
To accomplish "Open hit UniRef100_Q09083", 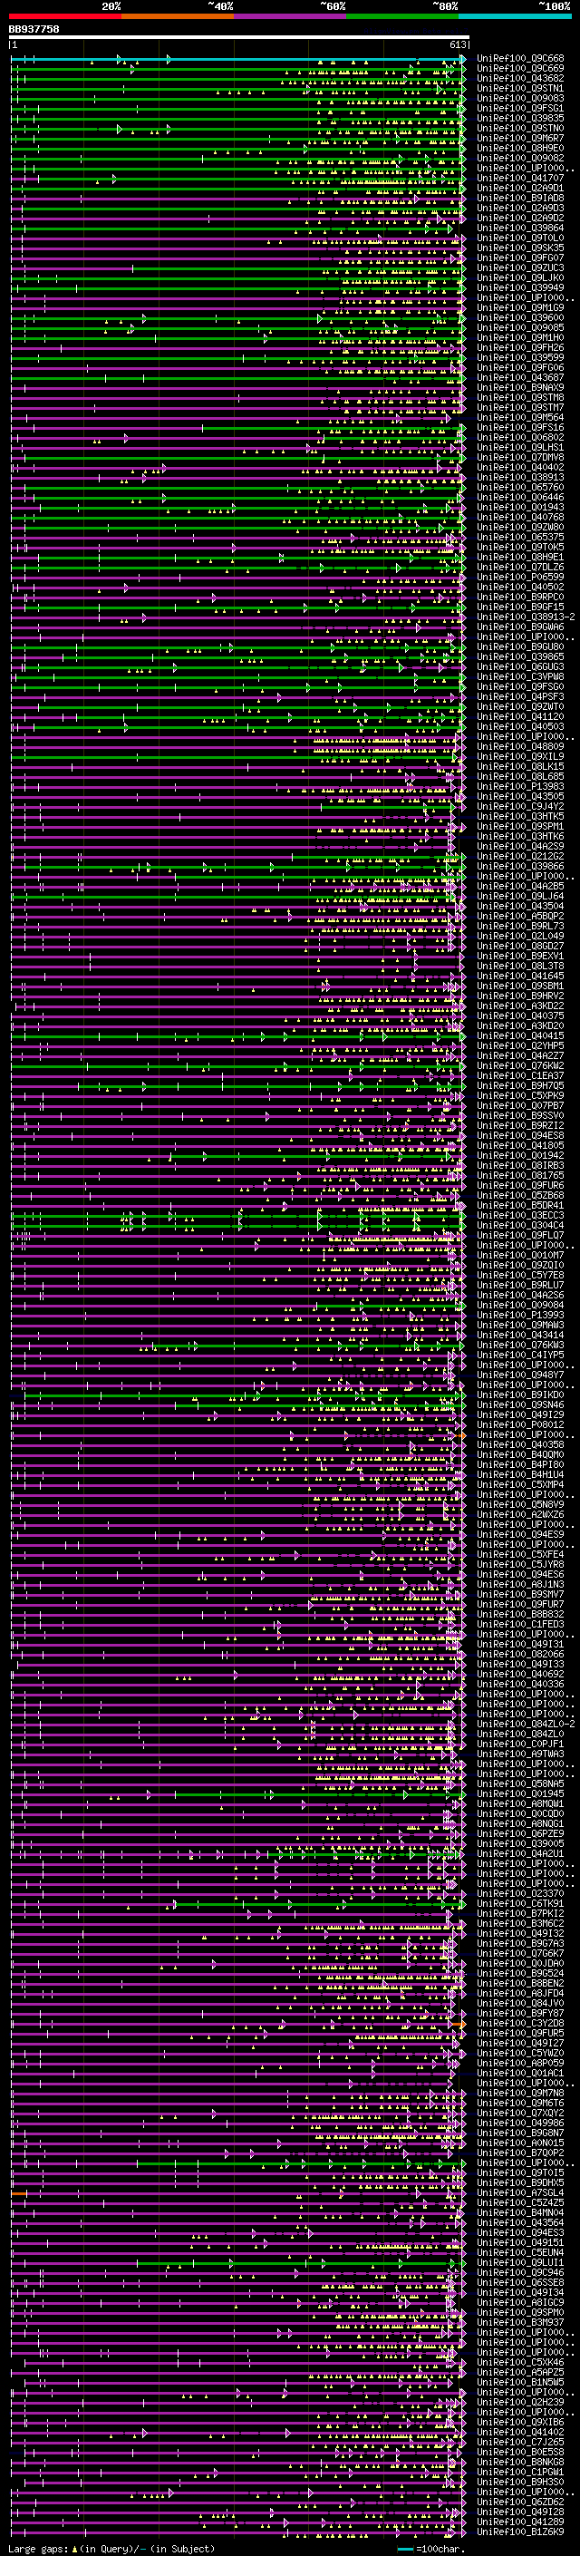I will point(520,98).
